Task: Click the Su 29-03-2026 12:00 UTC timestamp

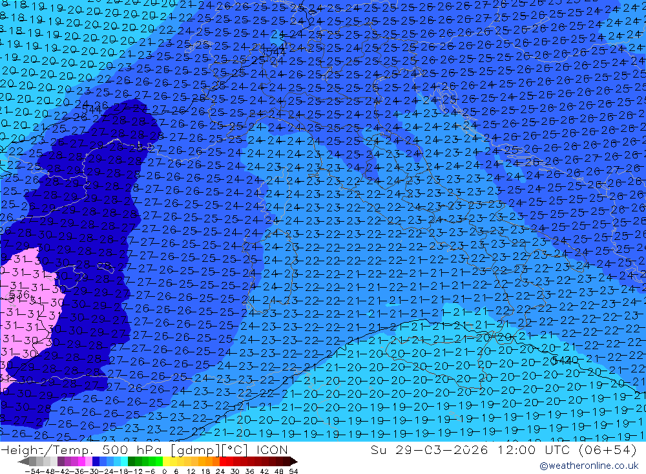Action: tap(503, 449)
